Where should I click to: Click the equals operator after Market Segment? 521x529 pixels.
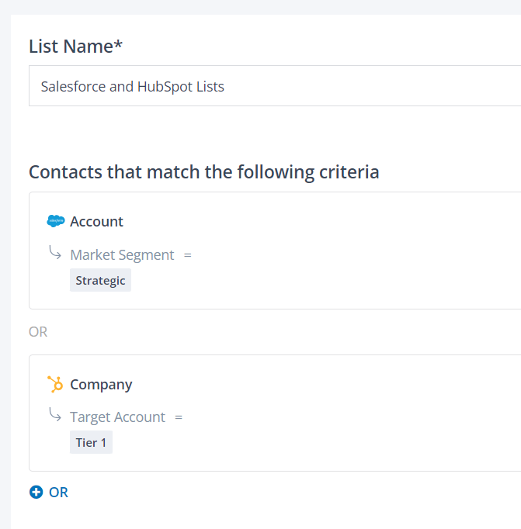pos(187,254)
